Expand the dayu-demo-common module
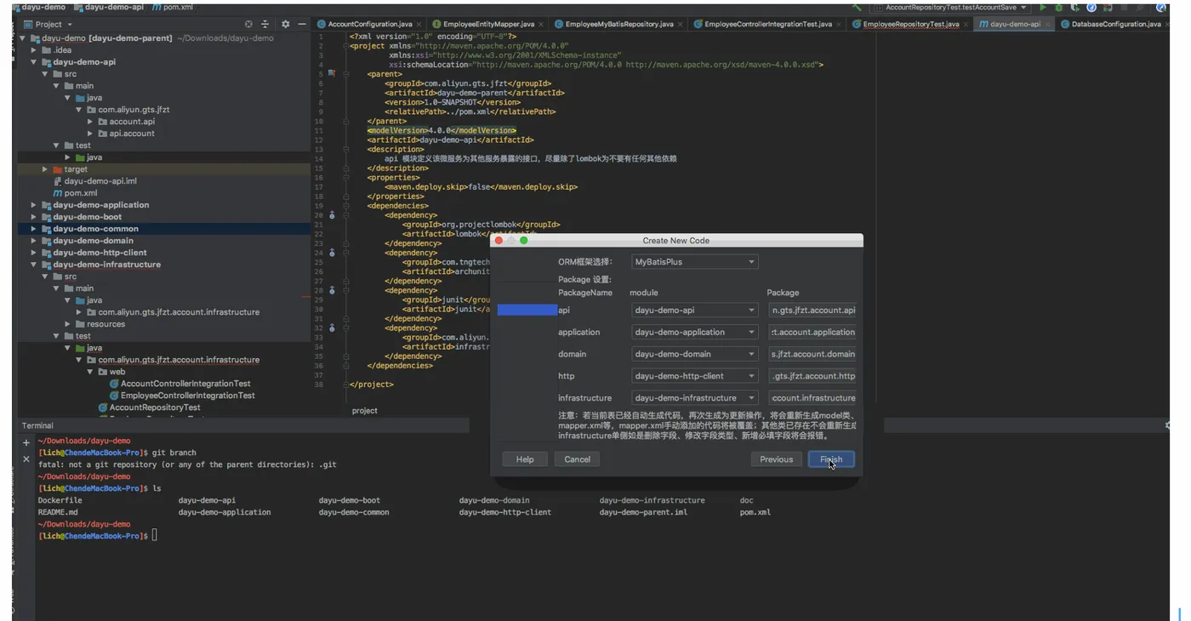The image size is (1191, 621). [34, 229]
